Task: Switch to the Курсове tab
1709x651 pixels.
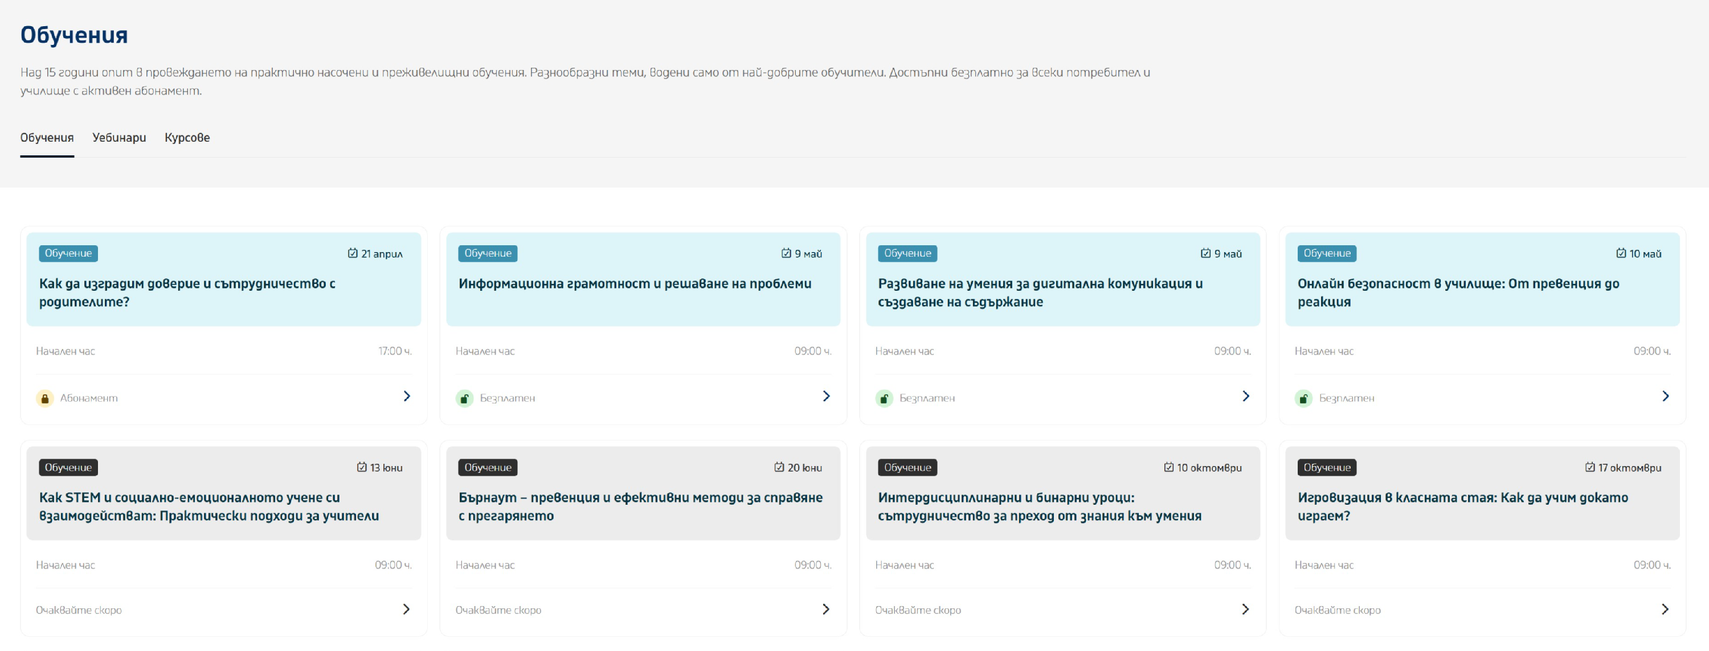Action: (x=187, y=138)
